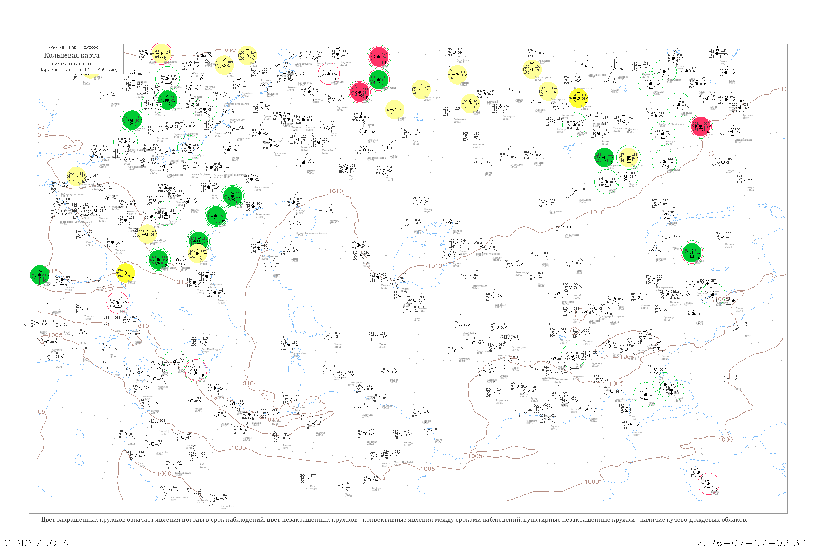Click the yellow marker at Зилаир
This screenshot has width=823, height=549.
395,110
